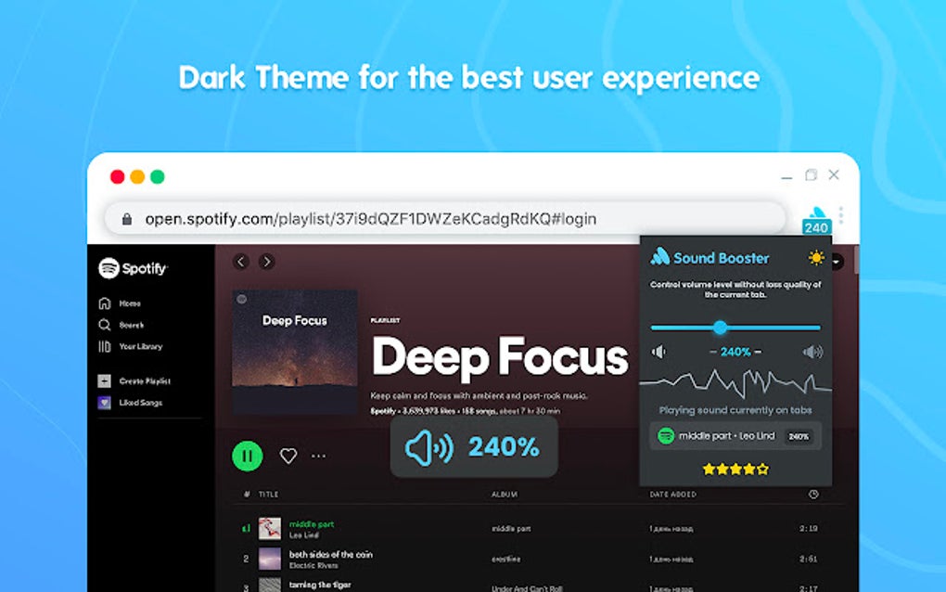Screen dimensions: 946x592
Task: Expand the user profile dropdown arrow
Action: click(x=837, y=262)
